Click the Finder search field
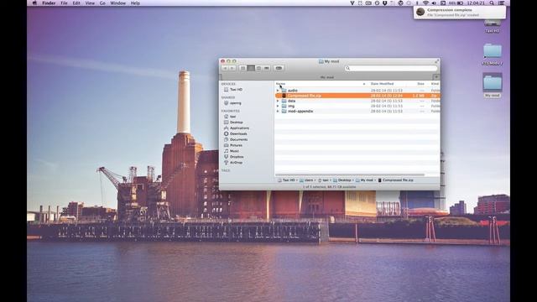 click(x=391, y=68)
